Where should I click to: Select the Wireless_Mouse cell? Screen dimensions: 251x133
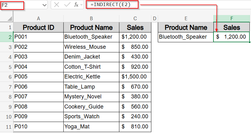91,47
